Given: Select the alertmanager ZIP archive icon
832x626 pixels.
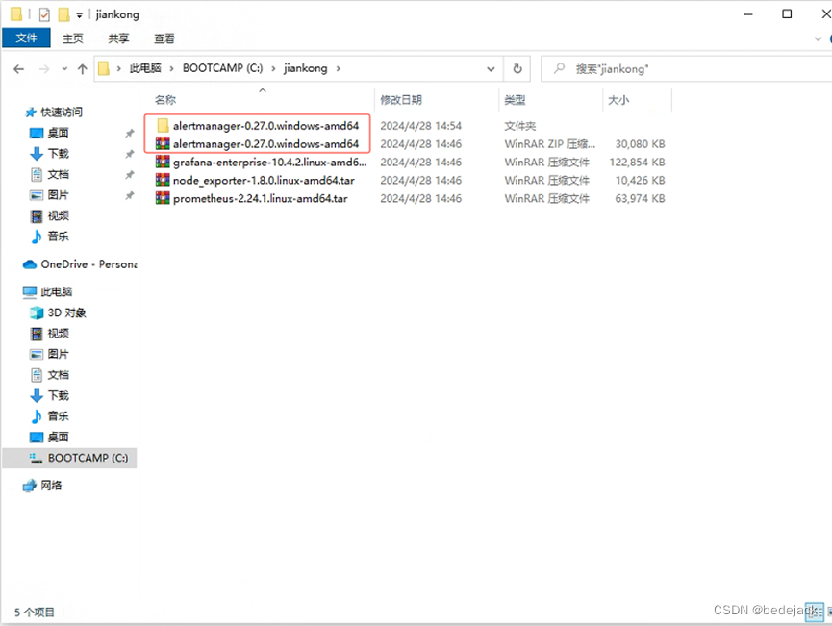Looking at the screenshot, I should pyautogui.click(x=163, y=144).
